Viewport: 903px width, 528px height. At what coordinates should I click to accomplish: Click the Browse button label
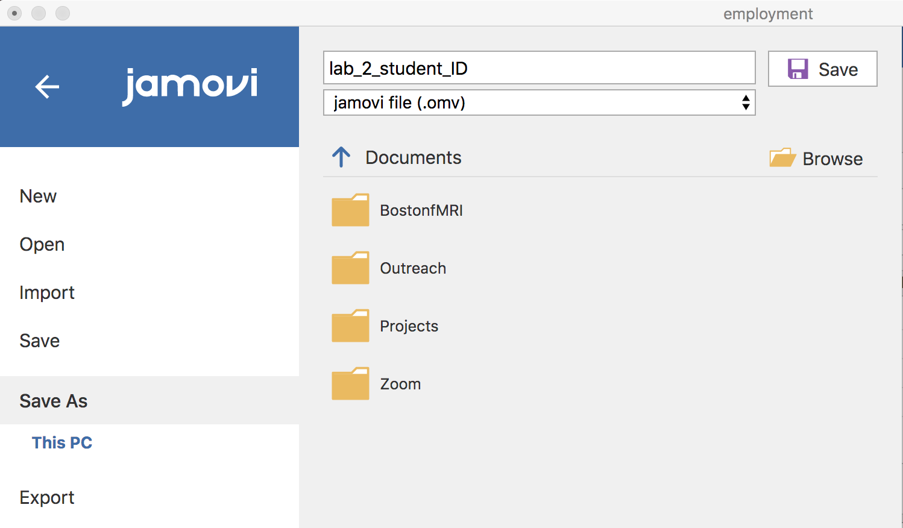coord(832,159)
